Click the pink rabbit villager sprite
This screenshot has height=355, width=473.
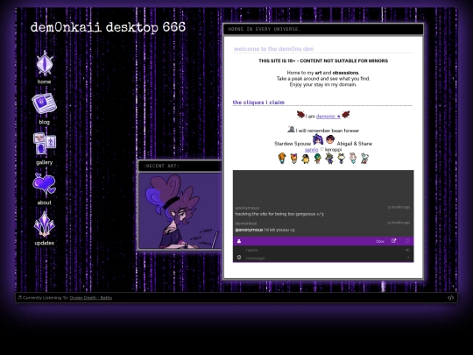click(353, 159)
